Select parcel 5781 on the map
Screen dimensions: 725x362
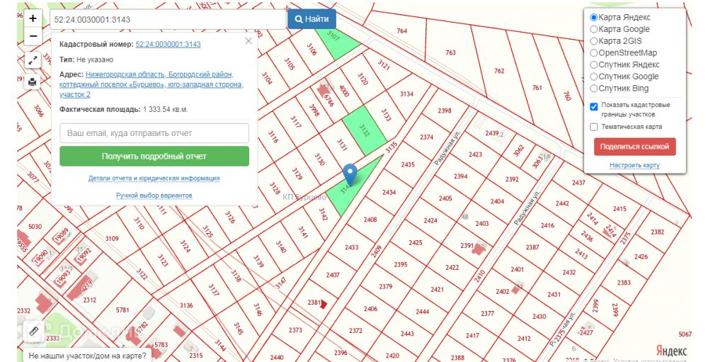tap(122, 310)
